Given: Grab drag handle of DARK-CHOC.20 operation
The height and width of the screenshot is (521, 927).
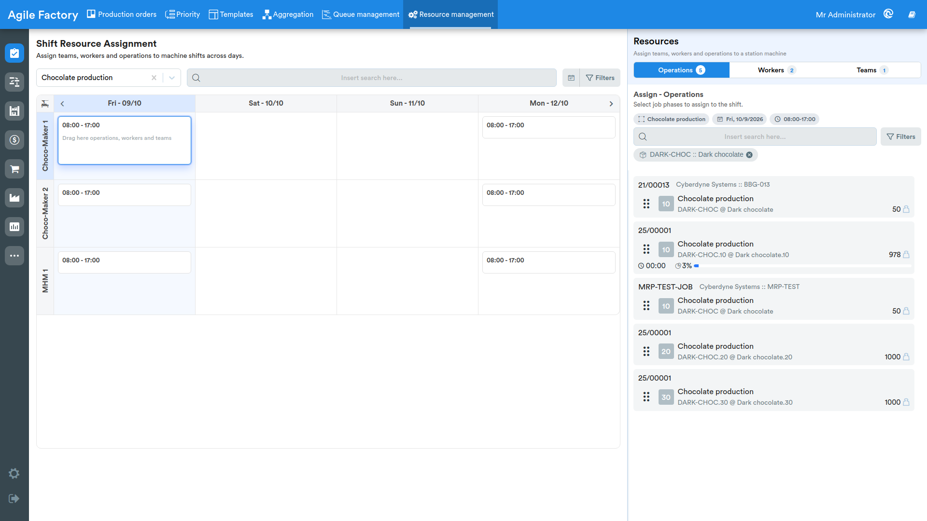Looking at the screenshot, I should pos(646,352).
